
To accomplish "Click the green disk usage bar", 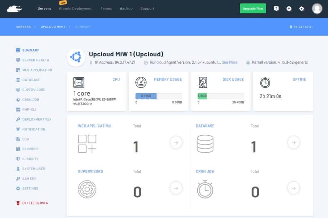I will 202,96.
